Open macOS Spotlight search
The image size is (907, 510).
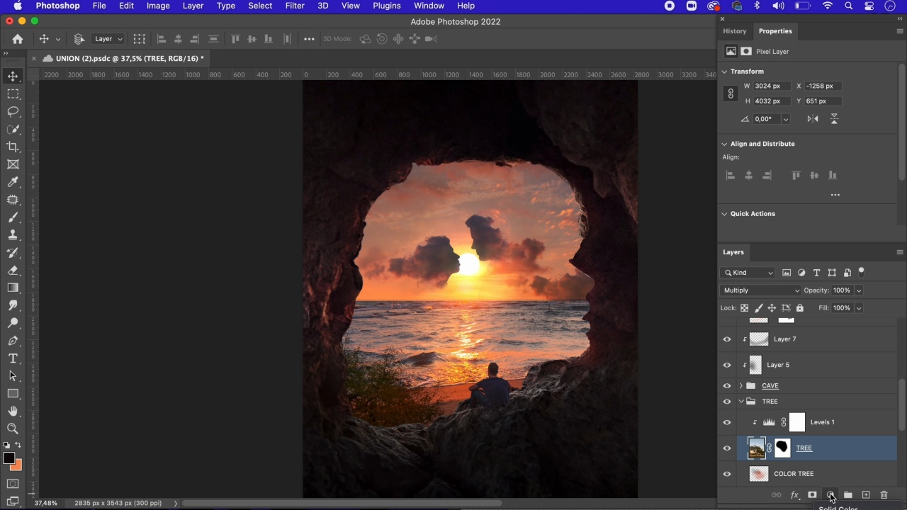848,6
